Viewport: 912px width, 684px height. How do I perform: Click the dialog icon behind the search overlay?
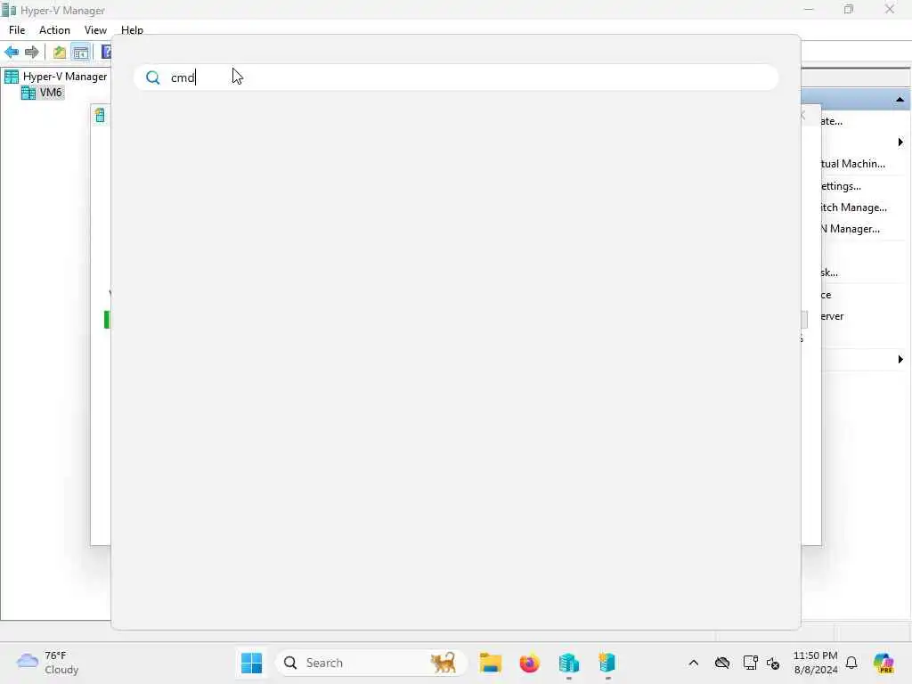pyautogui.click(x=101, y=115)
